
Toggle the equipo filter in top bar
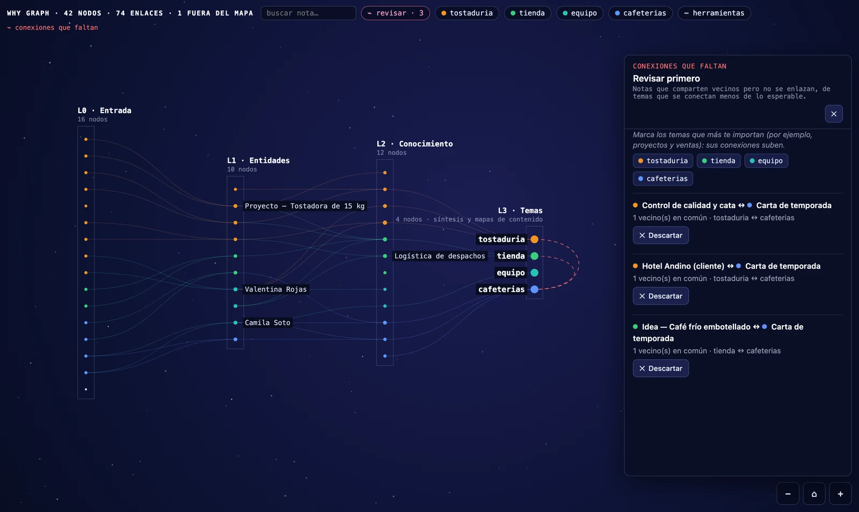click(x=579, y=13)
